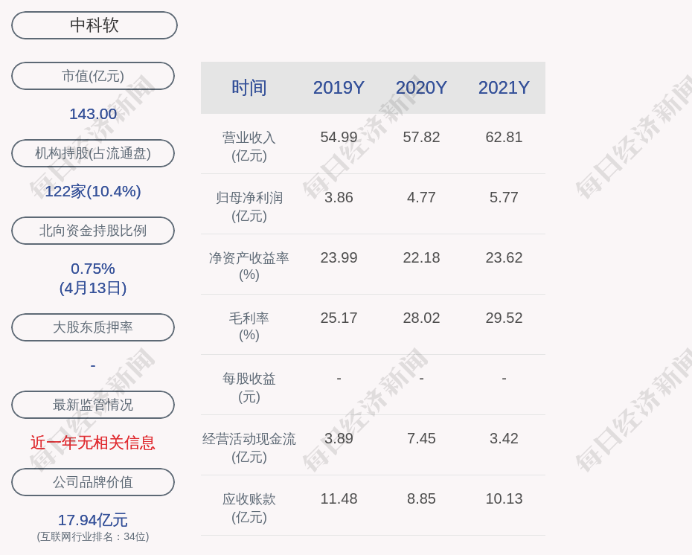Click ROE value 23.99

coord(339,257)
